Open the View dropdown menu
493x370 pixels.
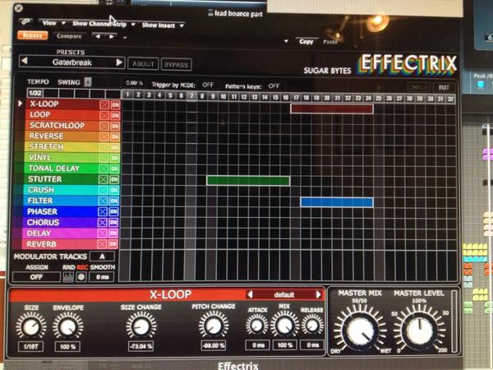point(53,23)
